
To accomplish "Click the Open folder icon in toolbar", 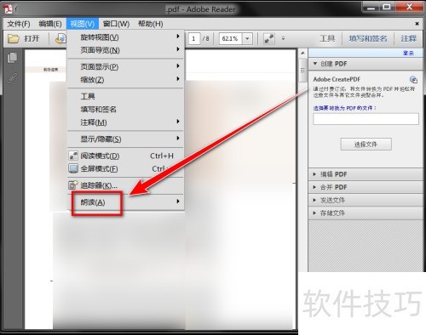I will (x=13, y=38).
